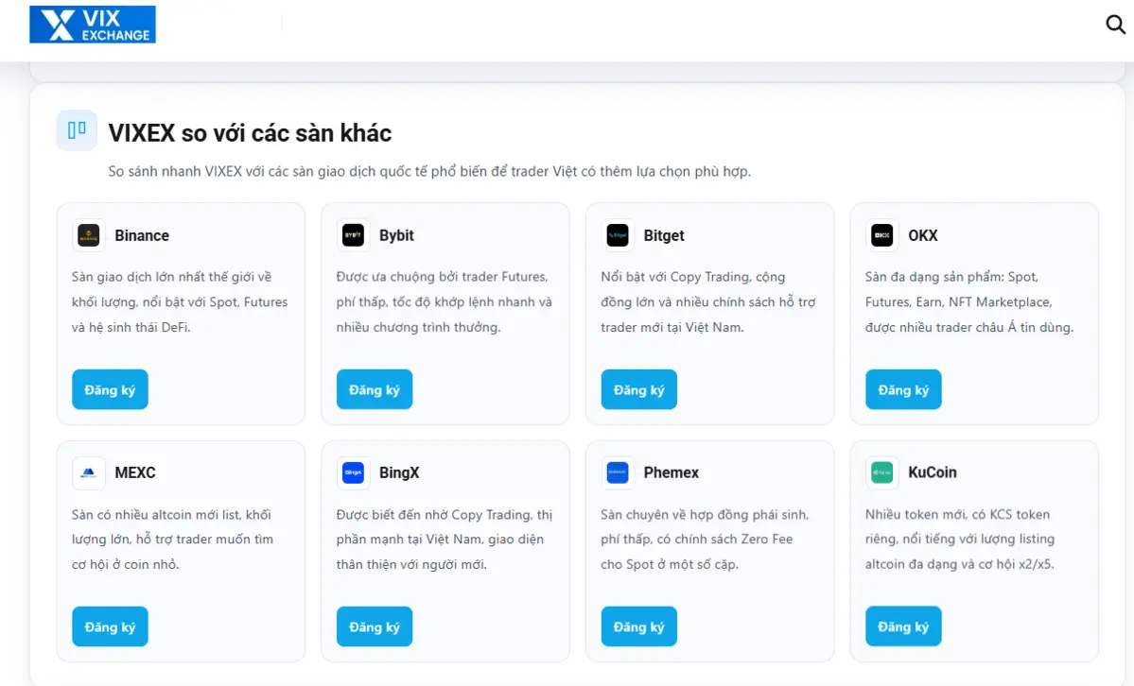1134x686 pixels.
Task: Click the Bitget logo icon
Action: 618,235
